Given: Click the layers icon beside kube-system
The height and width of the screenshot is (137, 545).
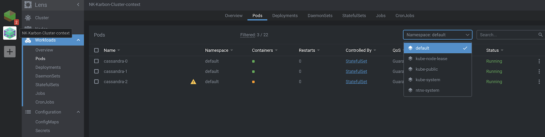Looking at the screenshot, I should tap(410, 80).
